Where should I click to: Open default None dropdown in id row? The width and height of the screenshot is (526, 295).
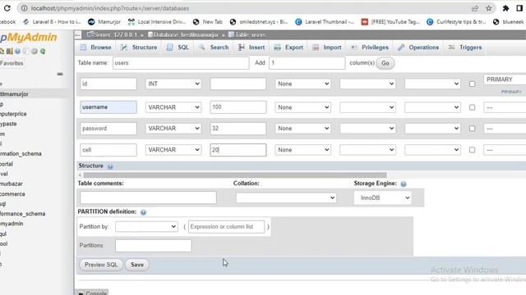coord(303,84)
